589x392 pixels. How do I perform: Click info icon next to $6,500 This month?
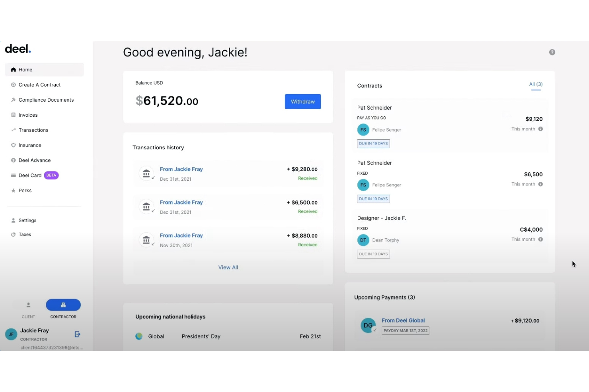click(x=540, y=184)
